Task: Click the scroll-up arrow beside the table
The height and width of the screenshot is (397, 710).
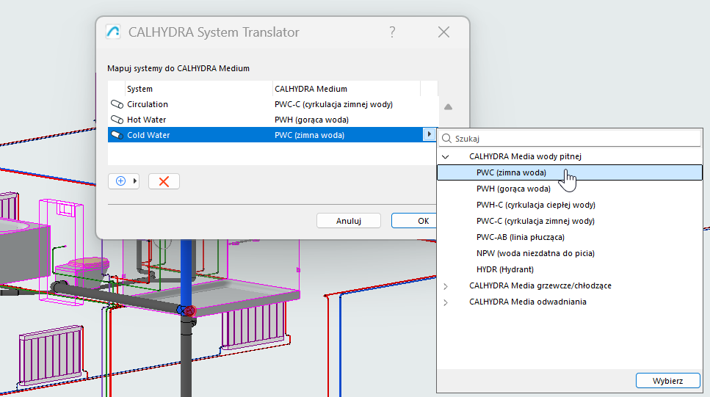Action: [x=448, y=107]
